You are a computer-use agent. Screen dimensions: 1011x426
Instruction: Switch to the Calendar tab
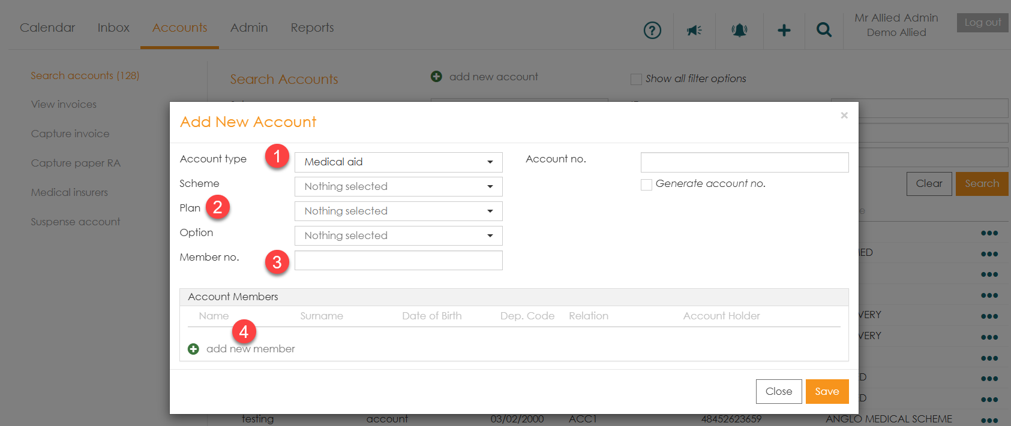47,28
